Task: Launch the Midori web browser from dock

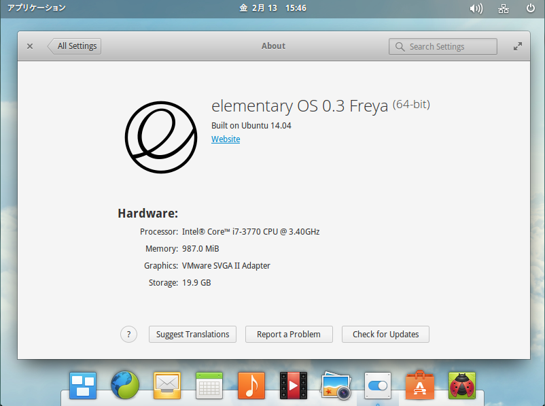Action: pyautogui.click(x=125, y=385)
